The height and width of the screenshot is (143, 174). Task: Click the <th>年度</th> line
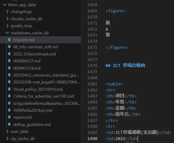point(121,102)
